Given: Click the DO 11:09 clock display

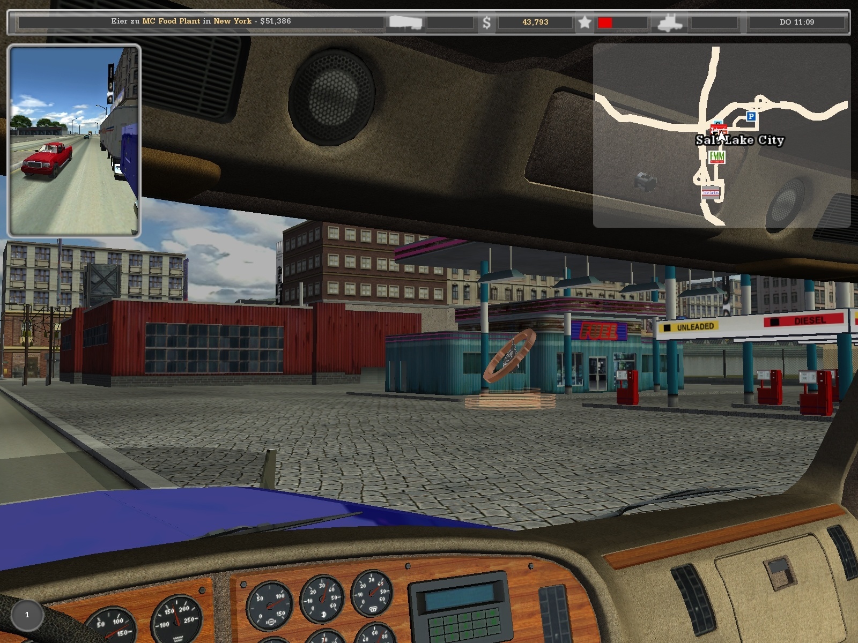Looking at the screenshot, I should pos(796,23).
